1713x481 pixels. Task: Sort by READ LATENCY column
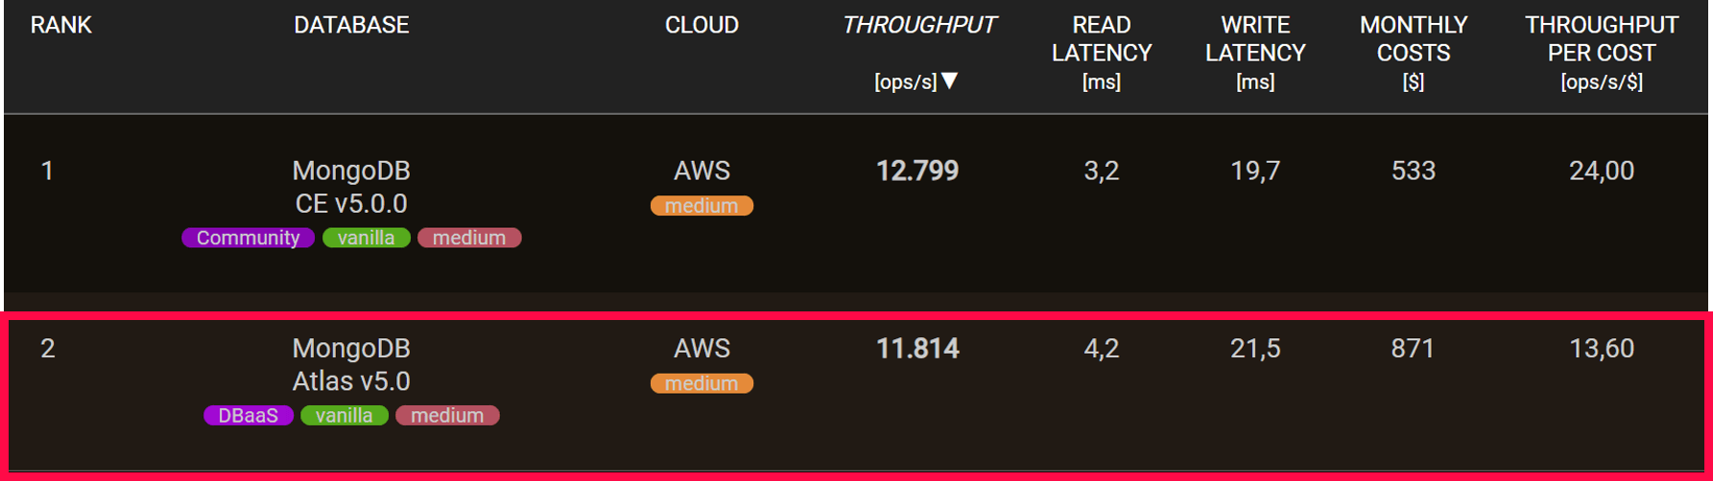(x=1101, y=53)
